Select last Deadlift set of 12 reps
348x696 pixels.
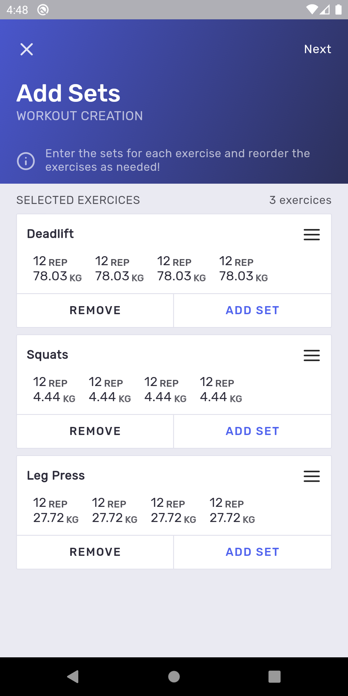click(x=243, y=269)
